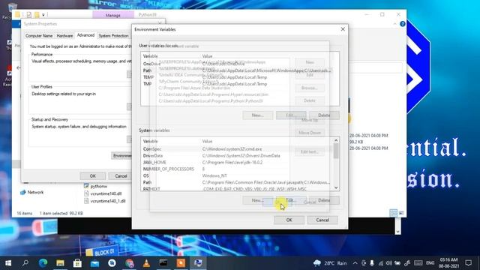
Task: Select the Advanced tab in System Properties
Action: pos(85,35)
